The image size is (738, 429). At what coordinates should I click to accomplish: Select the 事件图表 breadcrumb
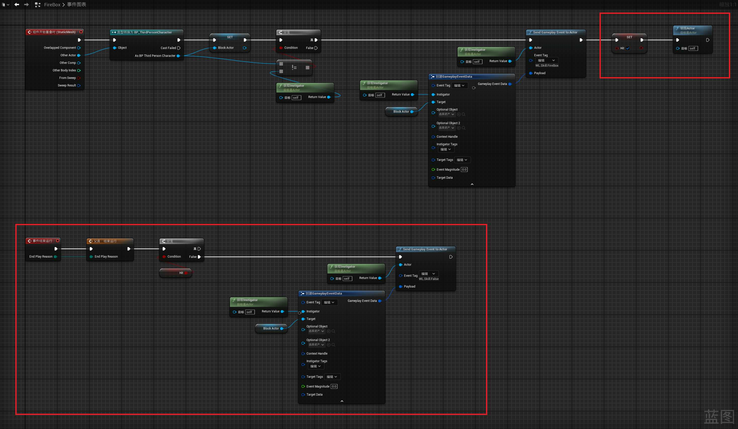coord(76,5)
